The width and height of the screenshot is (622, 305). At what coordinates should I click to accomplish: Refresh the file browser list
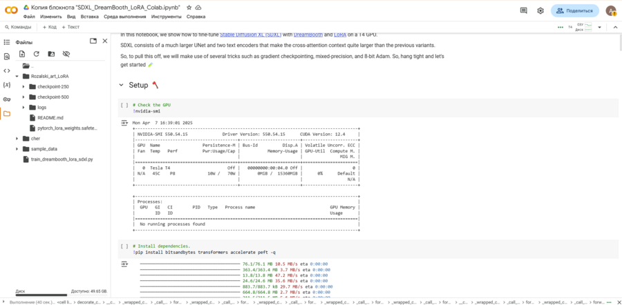(36, 54)
